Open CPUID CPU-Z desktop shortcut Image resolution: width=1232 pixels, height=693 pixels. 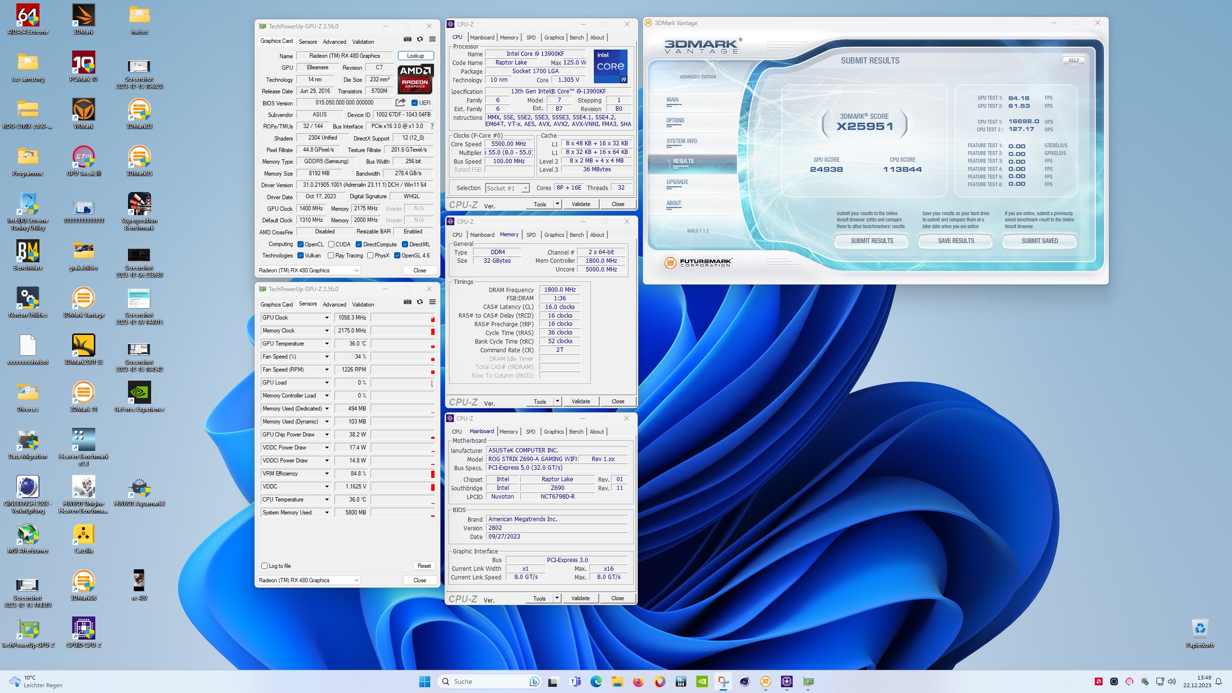pos(84,632)
